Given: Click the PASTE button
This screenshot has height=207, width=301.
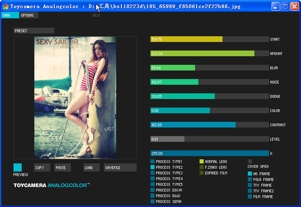Looking at the screenshot, I should click(63, 167).
